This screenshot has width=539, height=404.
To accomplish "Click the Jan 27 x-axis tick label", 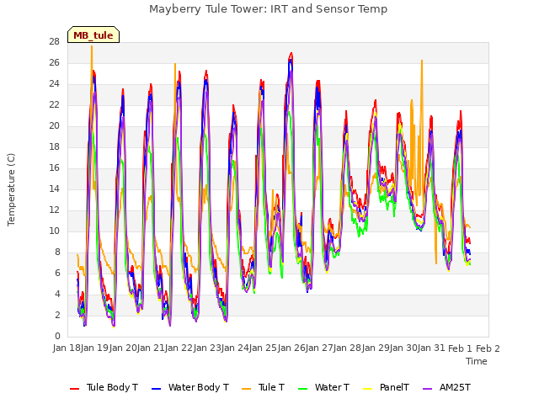I will click(x=319, y=348).
